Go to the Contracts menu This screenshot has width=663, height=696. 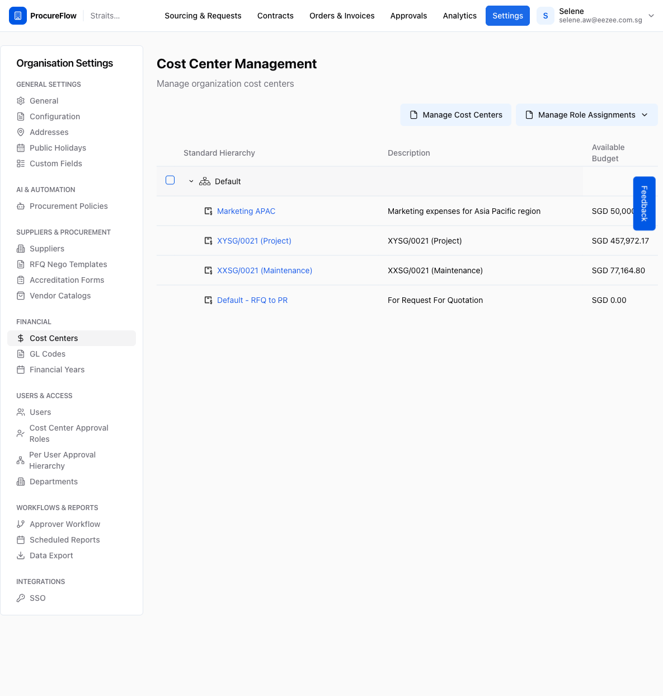pyautogui.click(x=275, y=16)
